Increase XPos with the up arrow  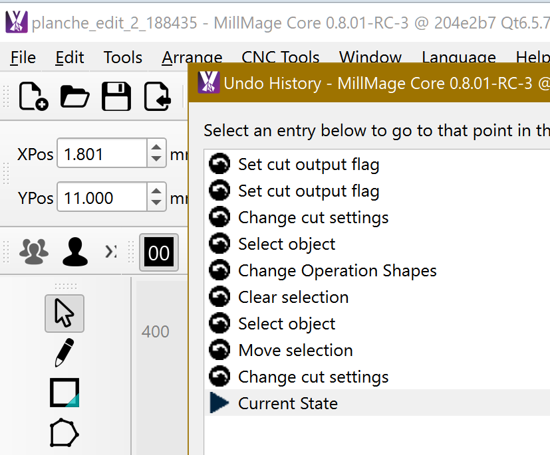(156, 148)
